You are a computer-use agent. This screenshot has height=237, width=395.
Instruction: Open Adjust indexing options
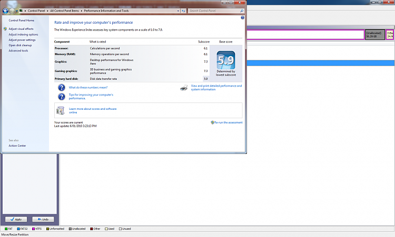point(23,35)
